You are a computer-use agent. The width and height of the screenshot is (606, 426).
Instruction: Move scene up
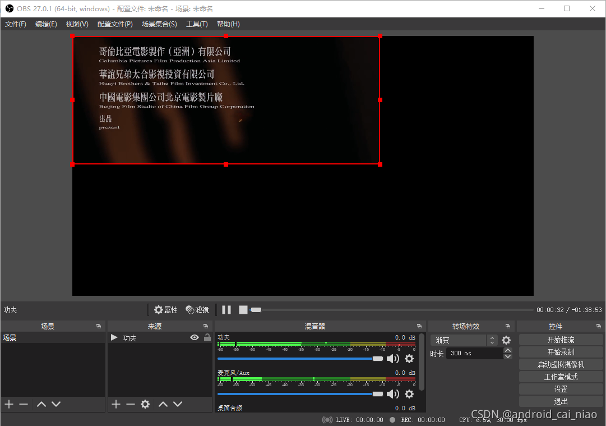(41, 404)
